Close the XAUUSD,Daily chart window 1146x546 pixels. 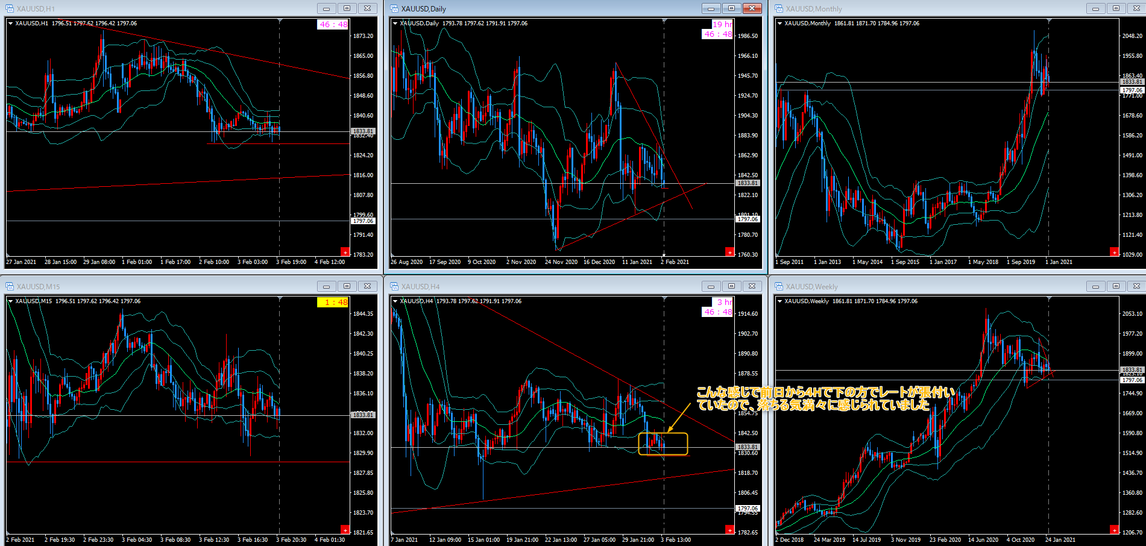click(x=752, y=8)
